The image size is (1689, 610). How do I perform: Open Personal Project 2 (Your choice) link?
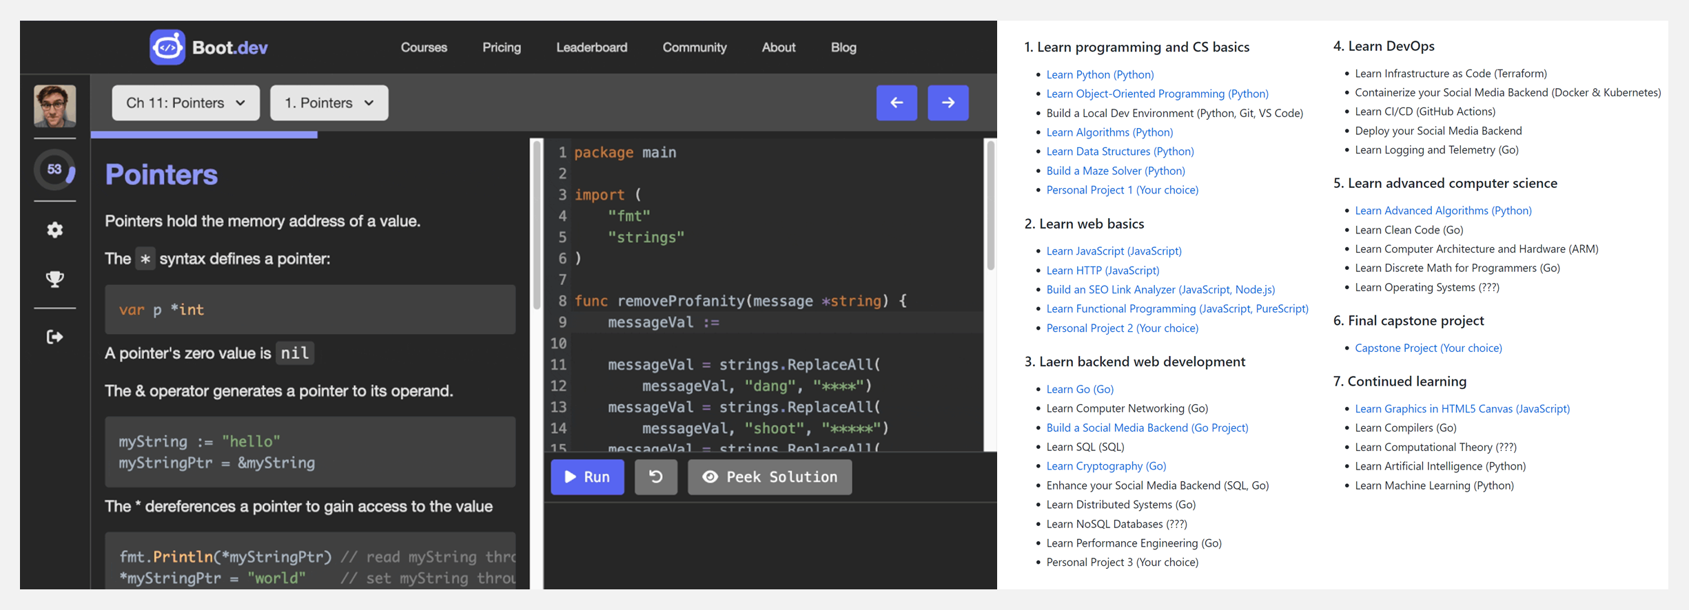tap(1122, 328)
